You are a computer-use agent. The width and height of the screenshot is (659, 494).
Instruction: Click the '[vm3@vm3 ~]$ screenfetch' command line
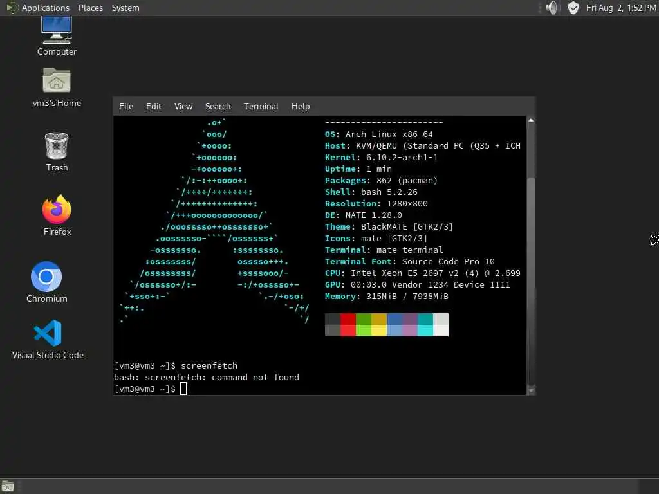[176, 365]
